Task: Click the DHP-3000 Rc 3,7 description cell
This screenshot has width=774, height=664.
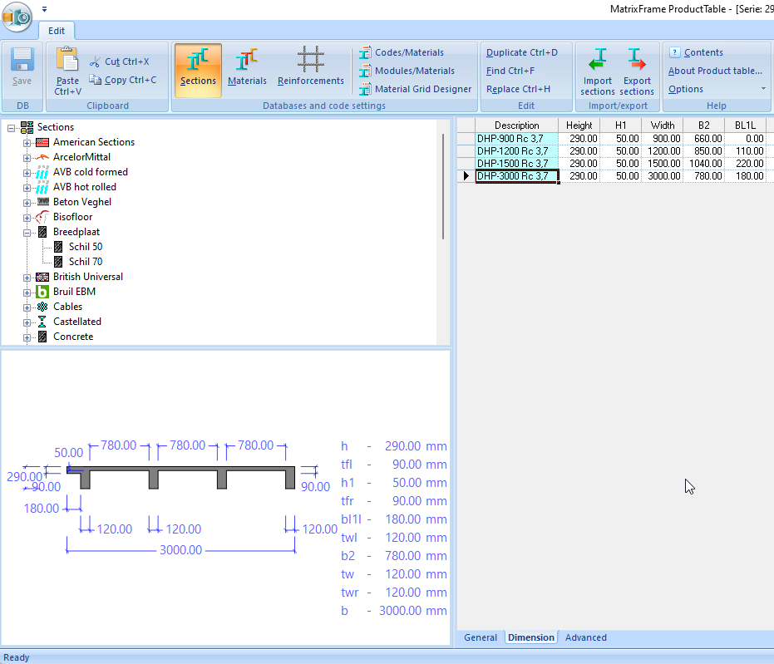Action: (x=517, y=176)
